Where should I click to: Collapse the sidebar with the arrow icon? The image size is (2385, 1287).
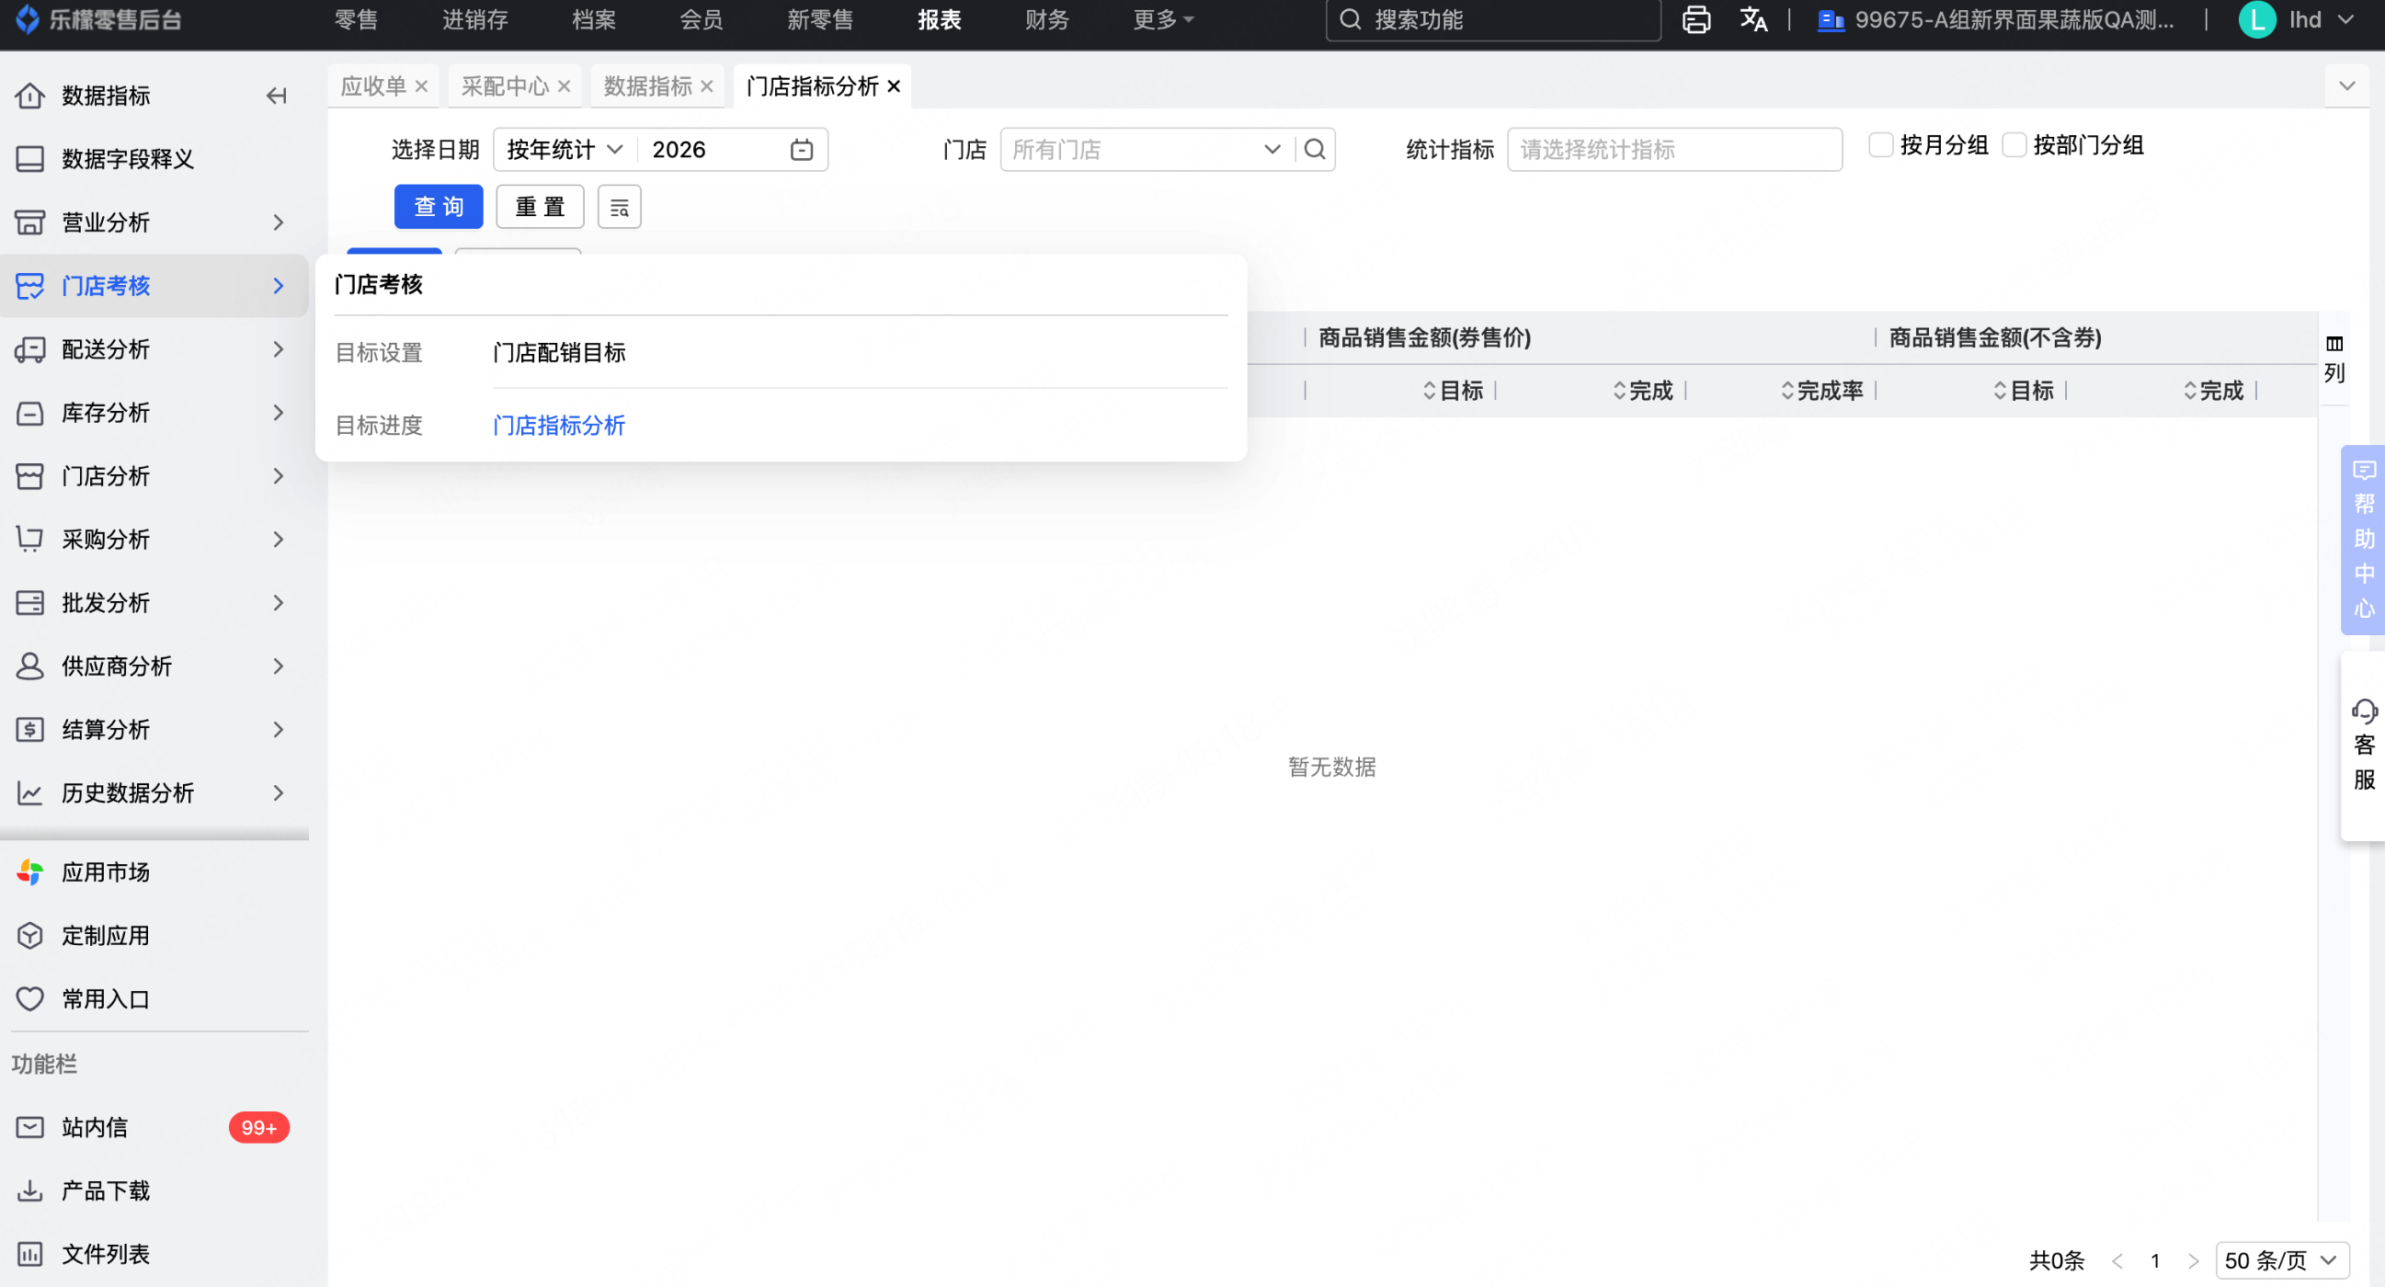(276, 96)
